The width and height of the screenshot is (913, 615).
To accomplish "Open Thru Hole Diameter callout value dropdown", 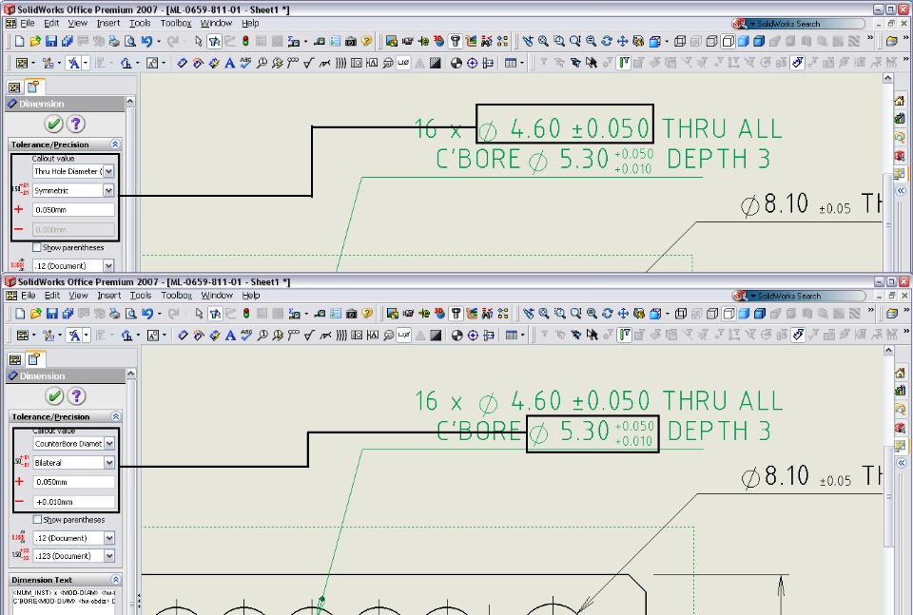I will coord(108,171).
